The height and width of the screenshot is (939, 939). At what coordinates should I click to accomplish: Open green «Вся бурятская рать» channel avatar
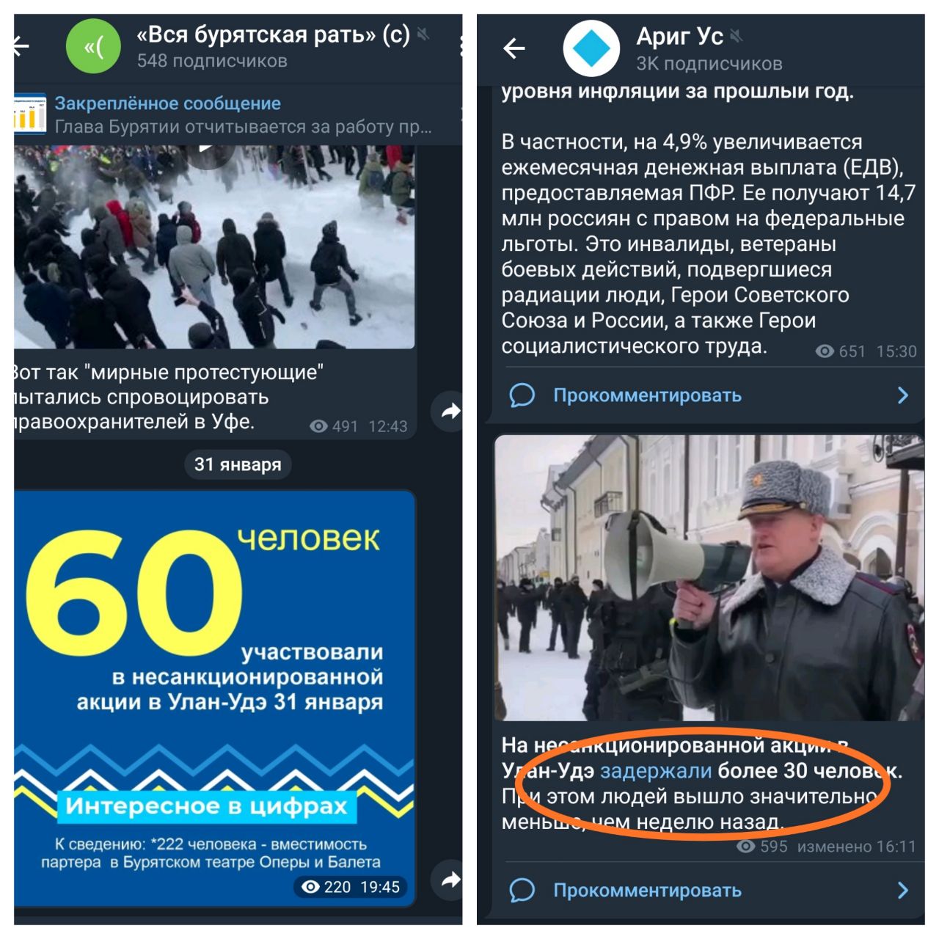93,47
